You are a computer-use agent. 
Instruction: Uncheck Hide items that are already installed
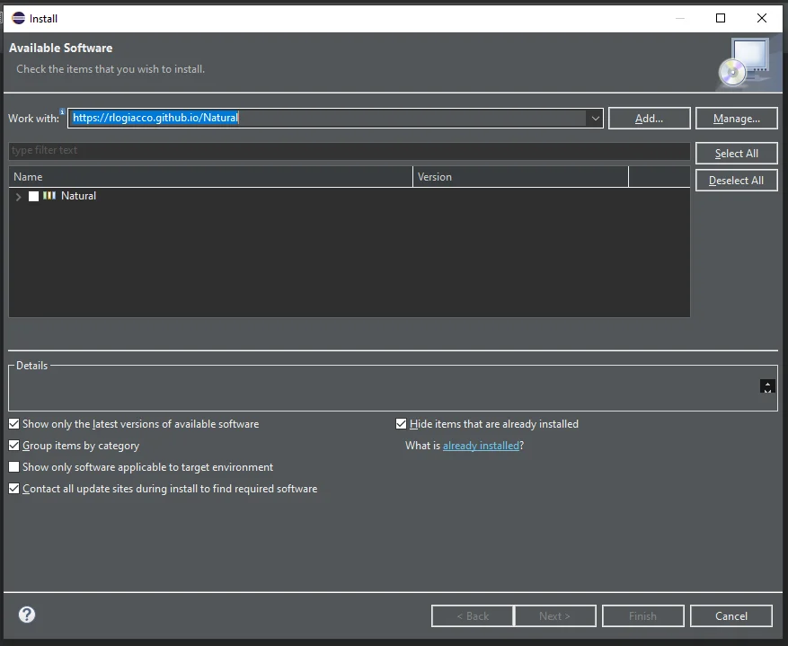click(401, 423)
